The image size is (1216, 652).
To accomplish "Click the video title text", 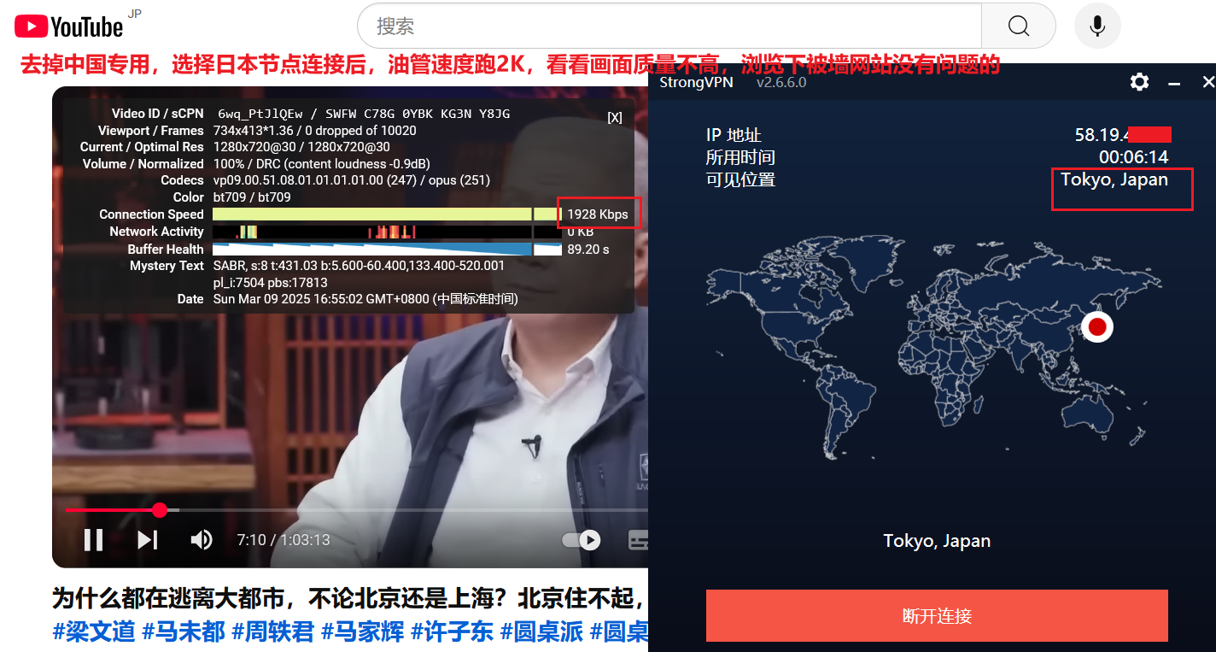I will (x=350, y=599).
